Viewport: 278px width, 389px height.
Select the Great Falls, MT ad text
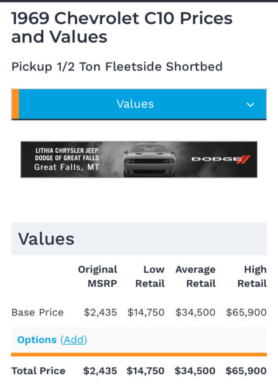point(66,167)
